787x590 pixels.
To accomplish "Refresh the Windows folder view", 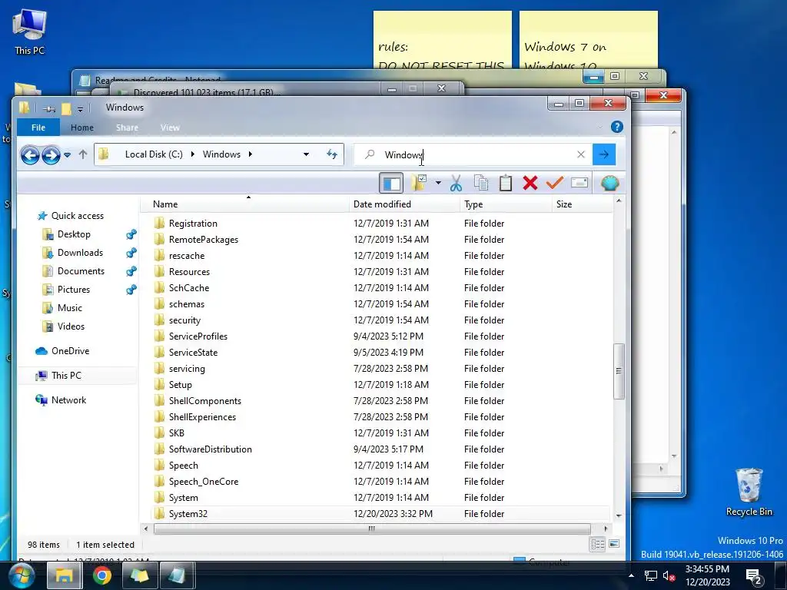I will click(332, 154).
